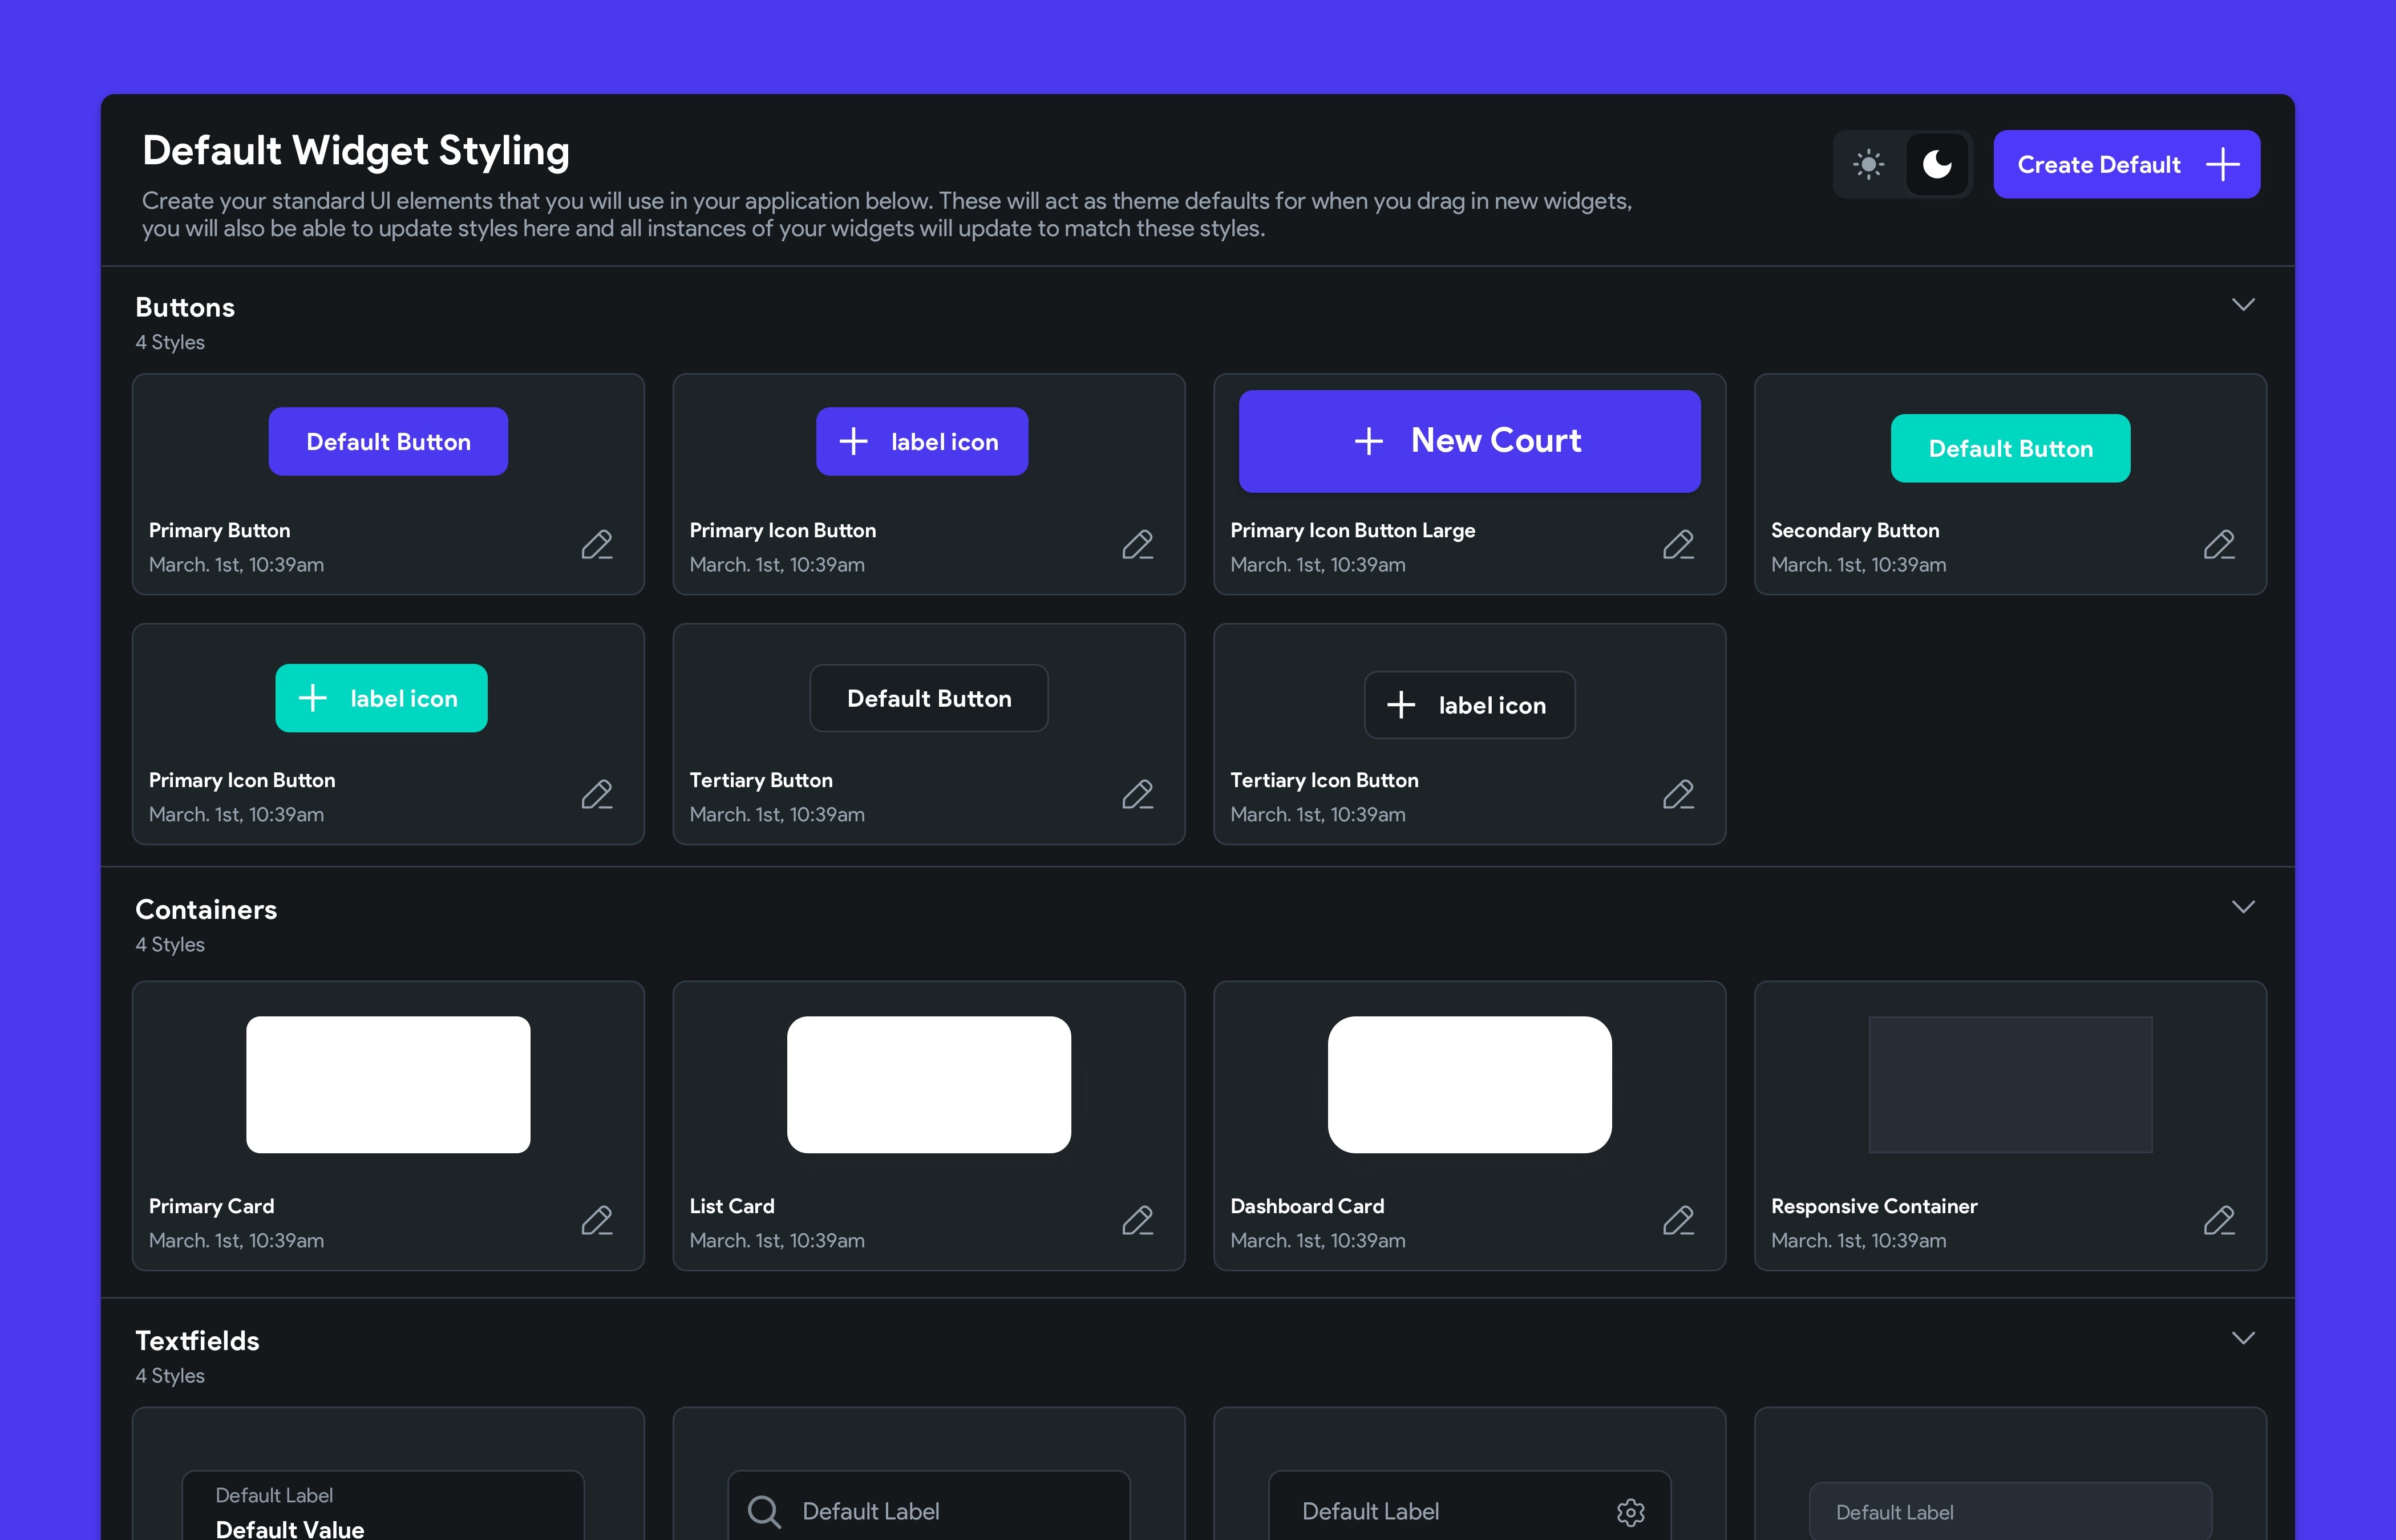Collapse the Containers section chevron

point(2243,907)
